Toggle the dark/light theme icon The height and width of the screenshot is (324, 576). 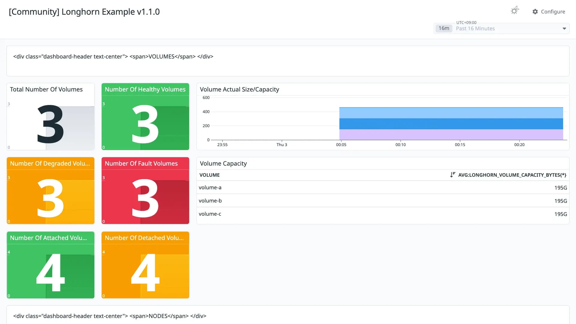[515, 11]
